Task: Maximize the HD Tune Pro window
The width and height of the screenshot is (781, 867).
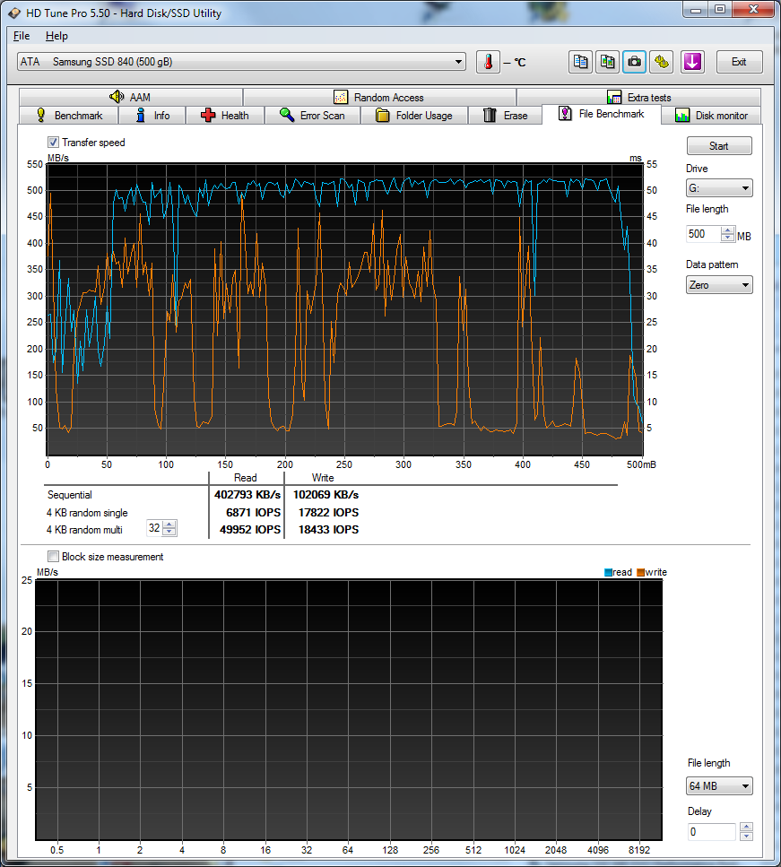Action: click(x=720, y=9)
